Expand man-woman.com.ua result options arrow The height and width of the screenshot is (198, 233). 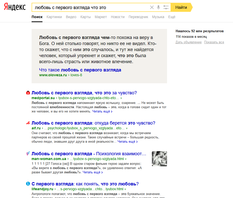point(126,159)
